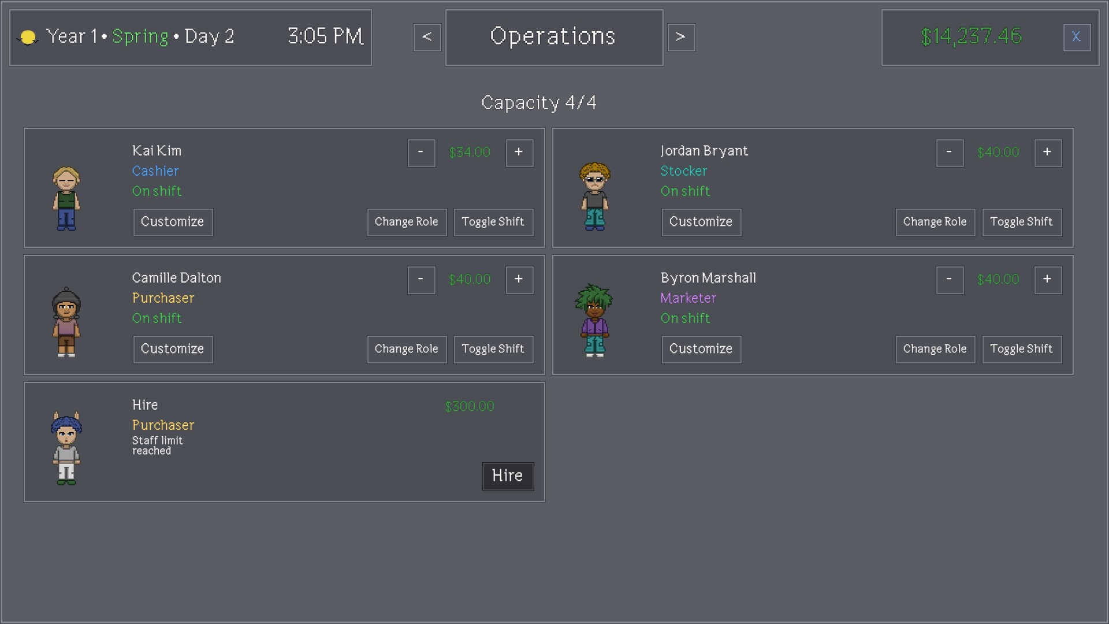
Task: Select Camille Dalton's character sprite
Action: pyautogui.click(x=66, y=322)
